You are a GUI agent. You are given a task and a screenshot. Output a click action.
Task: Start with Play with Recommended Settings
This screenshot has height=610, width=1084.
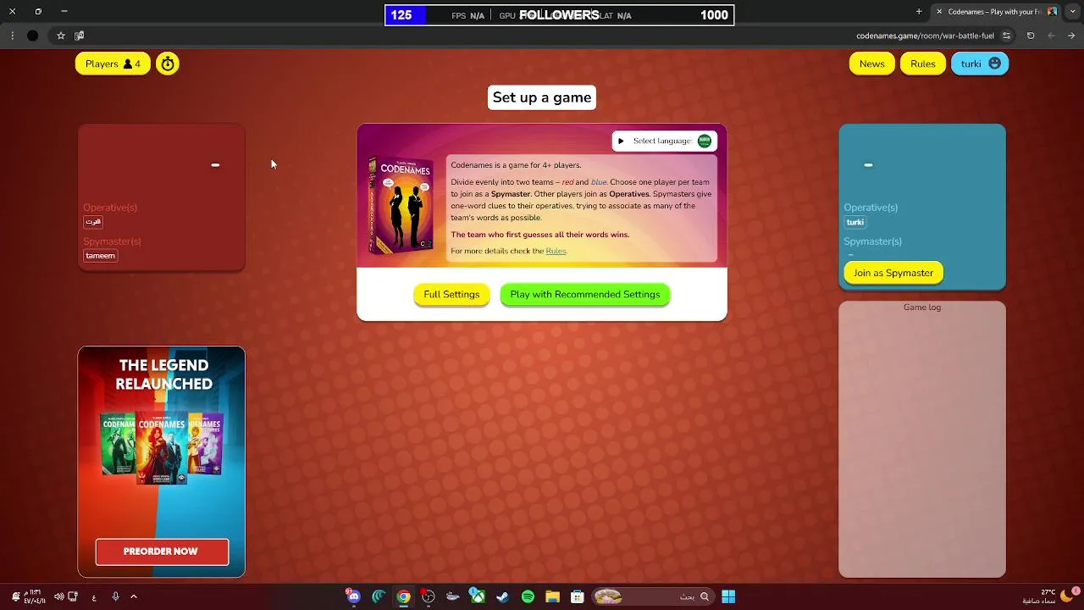point(585,294)
